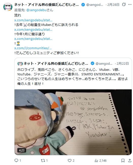Click the reply speech bubble icon

click(x=16, y=160)
